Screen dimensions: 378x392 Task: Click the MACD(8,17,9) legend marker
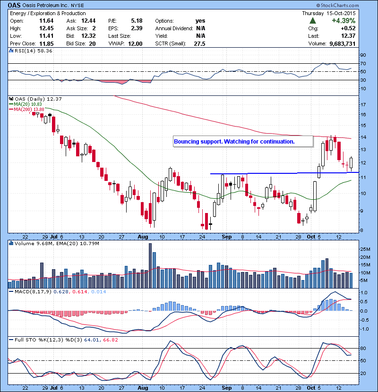(11, 291)
